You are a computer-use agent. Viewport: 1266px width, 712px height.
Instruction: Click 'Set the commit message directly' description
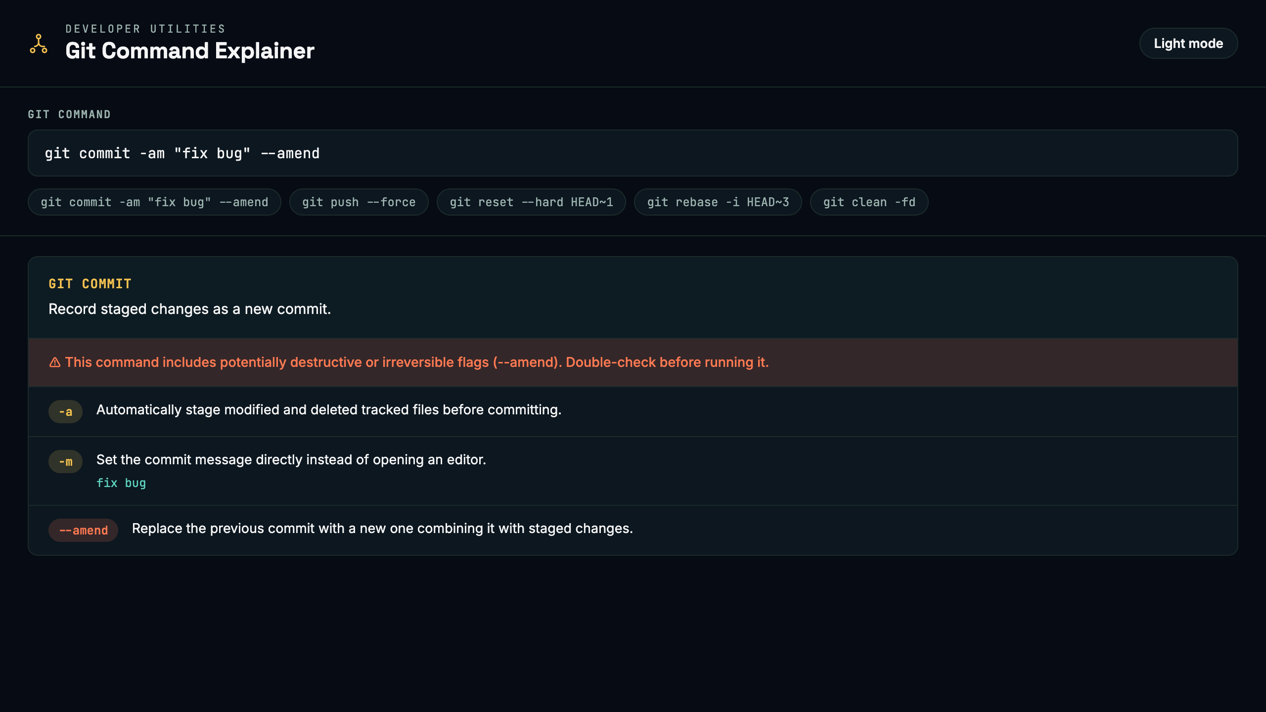coord(291,460)
